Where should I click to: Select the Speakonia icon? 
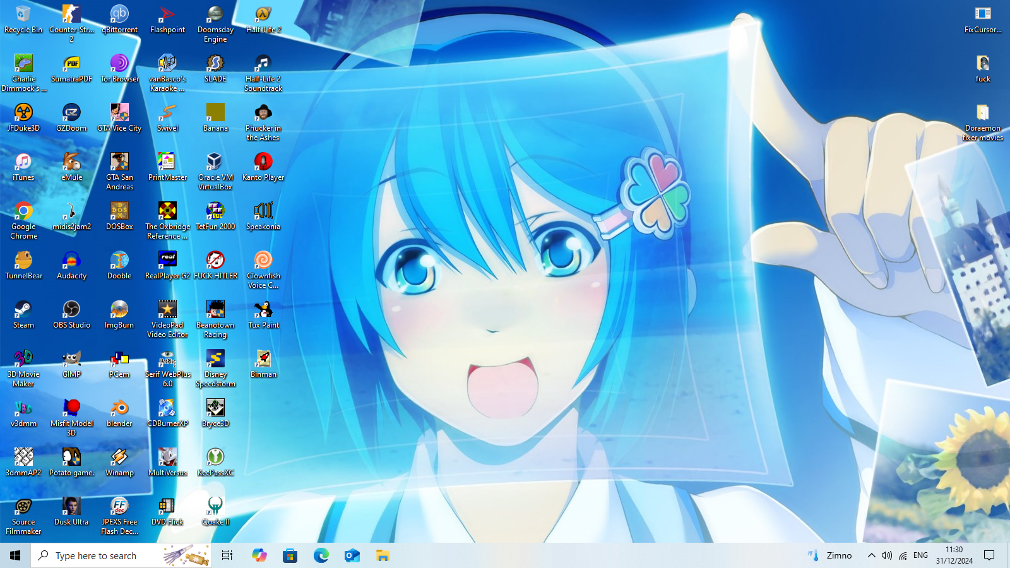pos(263,216)
